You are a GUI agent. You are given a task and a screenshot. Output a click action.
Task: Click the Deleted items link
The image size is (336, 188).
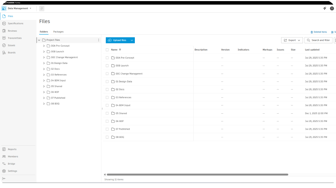click(319, 32)
